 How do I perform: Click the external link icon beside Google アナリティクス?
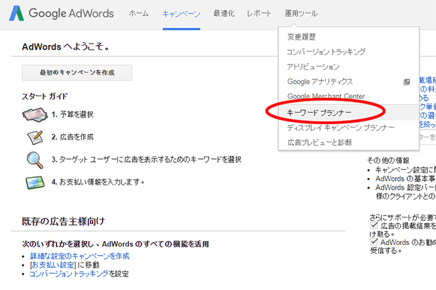(x=406, y=82)
